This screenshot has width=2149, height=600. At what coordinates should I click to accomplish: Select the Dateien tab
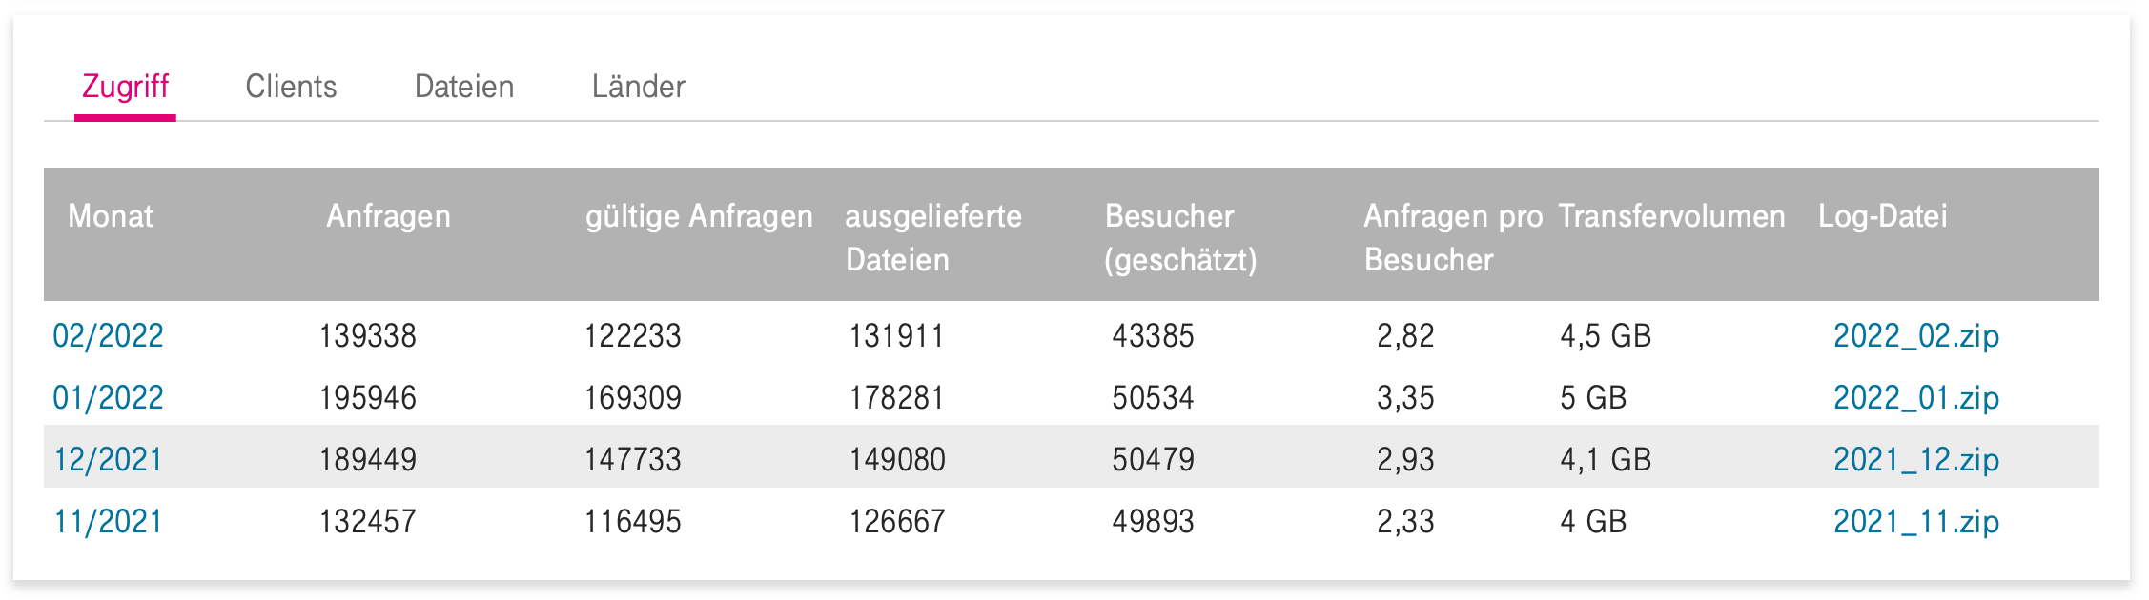point(464,87)
